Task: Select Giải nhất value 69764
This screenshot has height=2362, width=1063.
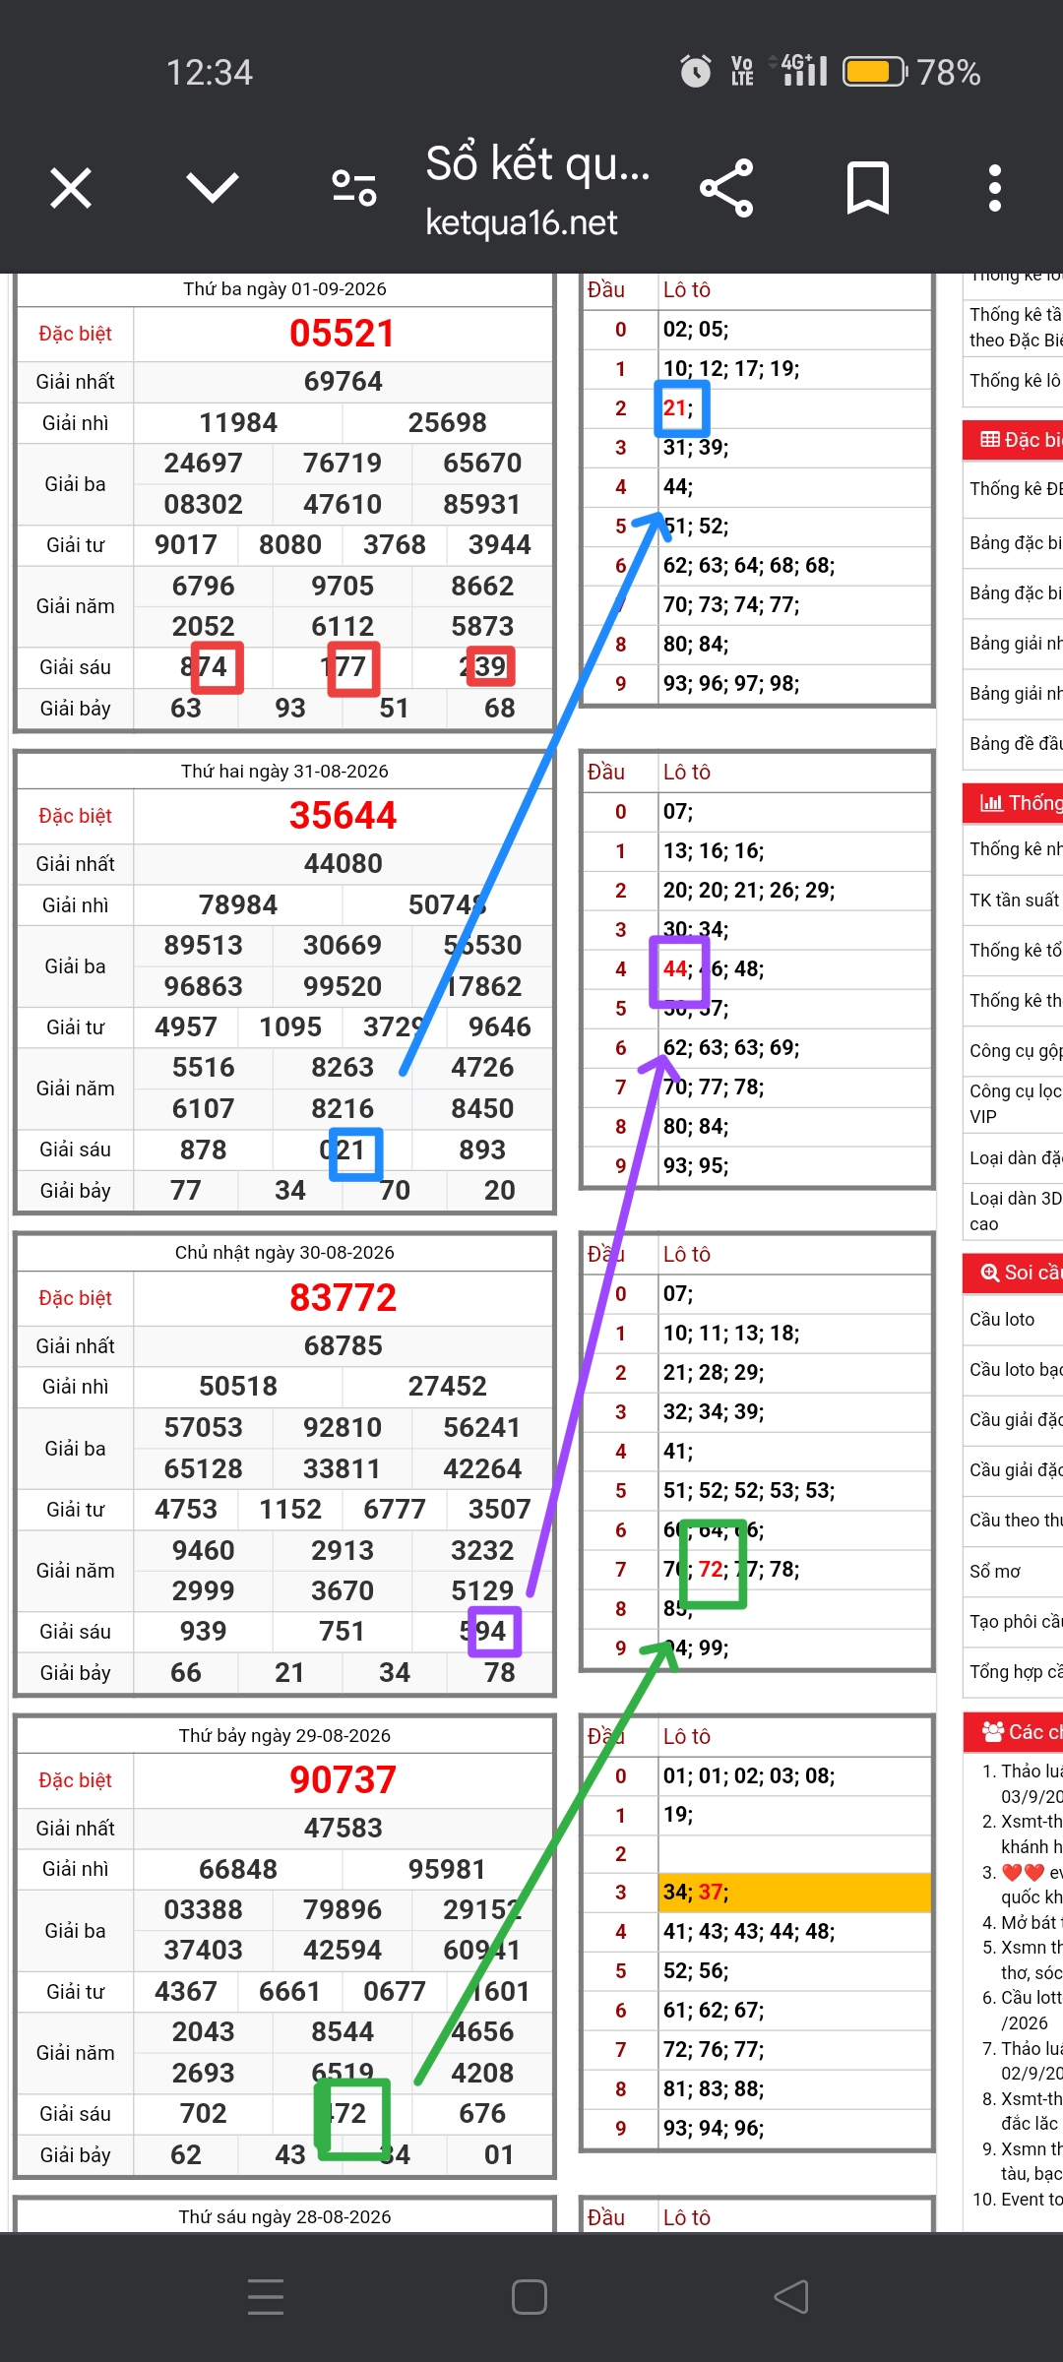Action: [343, 382]
